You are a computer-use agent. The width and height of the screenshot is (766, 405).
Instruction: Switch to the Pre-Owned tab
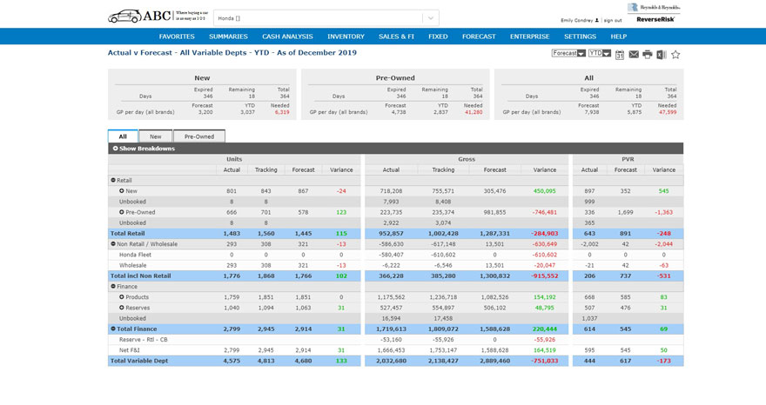198,136
